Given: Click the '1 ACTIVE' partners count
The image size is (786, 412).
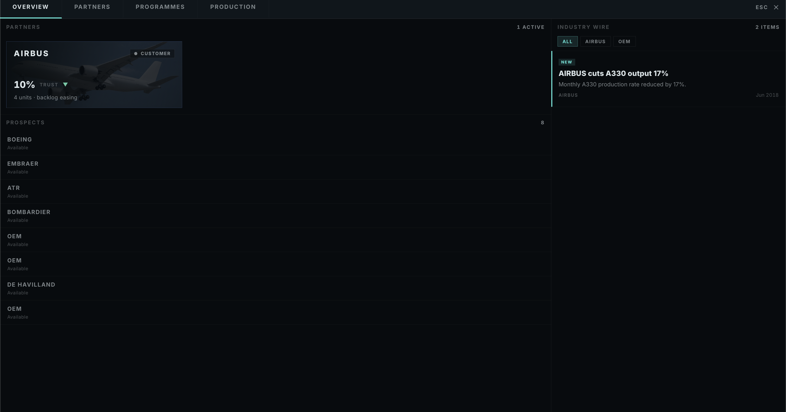Looking at the screenshot, I should coord(530,27).
